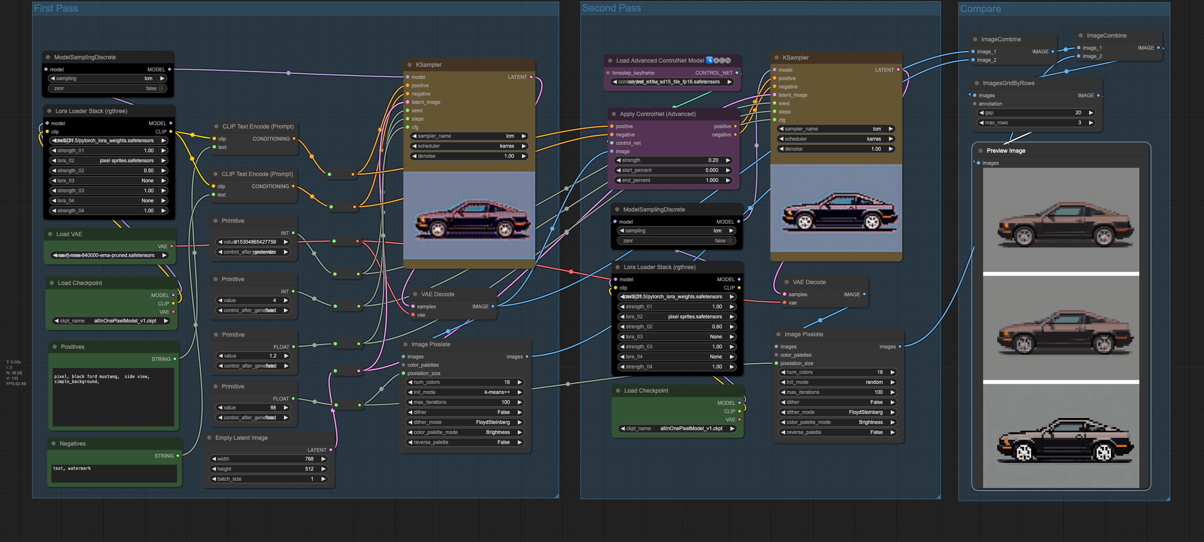
Task: Click the FPS:62.89 status text
Action: [16, 384]
